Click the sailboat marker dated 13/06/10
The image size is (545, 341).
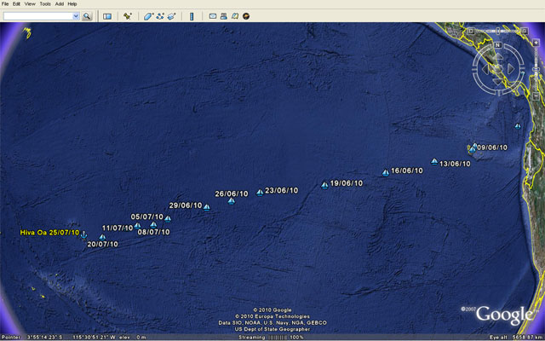tap(434, 161)
